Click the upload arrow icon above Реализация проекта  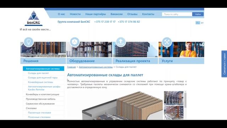click(121, 42)
